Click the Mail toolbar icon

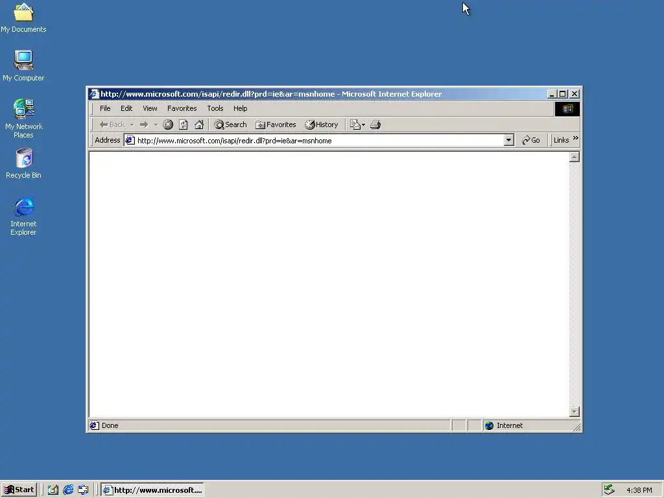coord(357,124)
